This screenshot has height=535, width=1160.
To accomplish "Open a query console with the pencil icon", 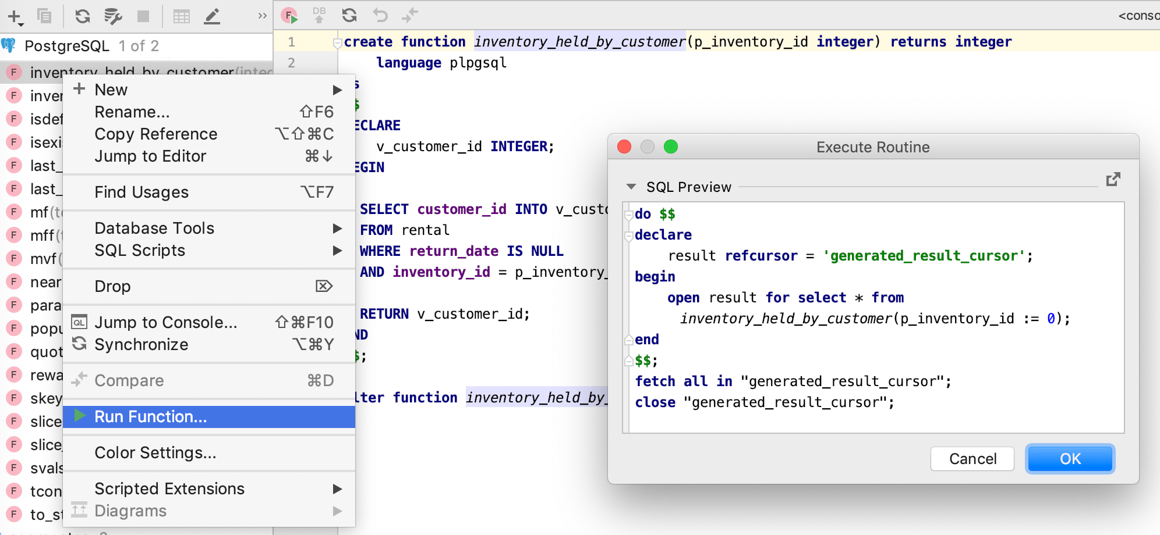I will point(212,16).
